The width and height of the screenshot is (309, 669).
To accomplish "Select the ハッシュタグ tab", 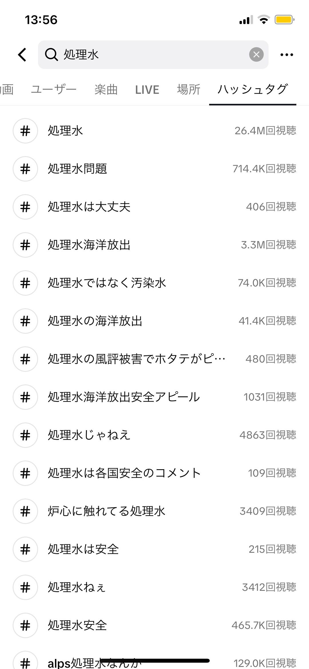I will tap(252, 90).
